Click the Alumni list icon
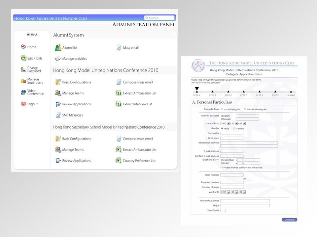The width and height of the screenshot is (317, 237). coord(58,48)
